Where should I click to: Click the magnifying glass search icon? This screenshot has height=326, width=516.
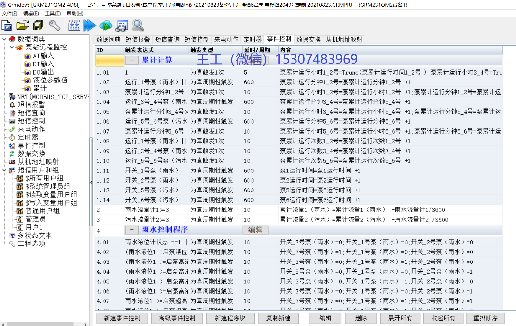click(x=138, y=26)
